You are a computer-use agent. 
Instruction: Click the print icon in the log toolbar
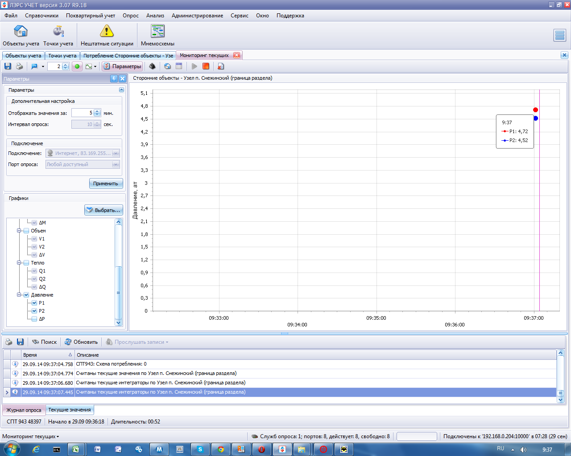tap(8, 342)
